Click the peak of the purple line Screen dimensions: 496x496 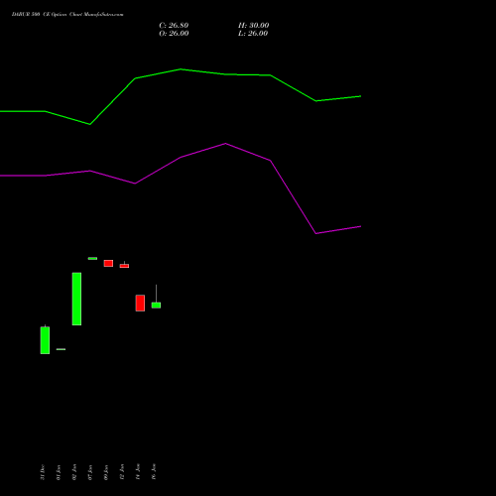(225, 144)
